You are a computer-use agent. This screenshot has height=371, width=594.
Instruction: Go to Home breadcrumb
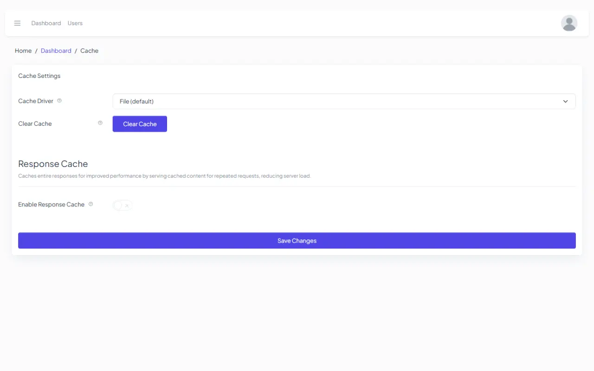[x=23, y=51]
